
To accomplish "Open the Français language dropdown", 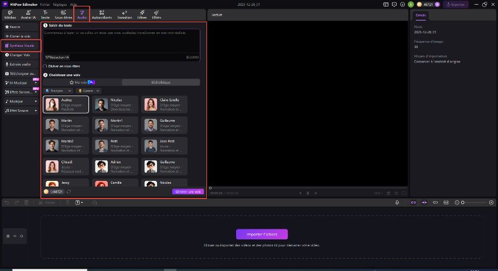I will tap(59, 91).
